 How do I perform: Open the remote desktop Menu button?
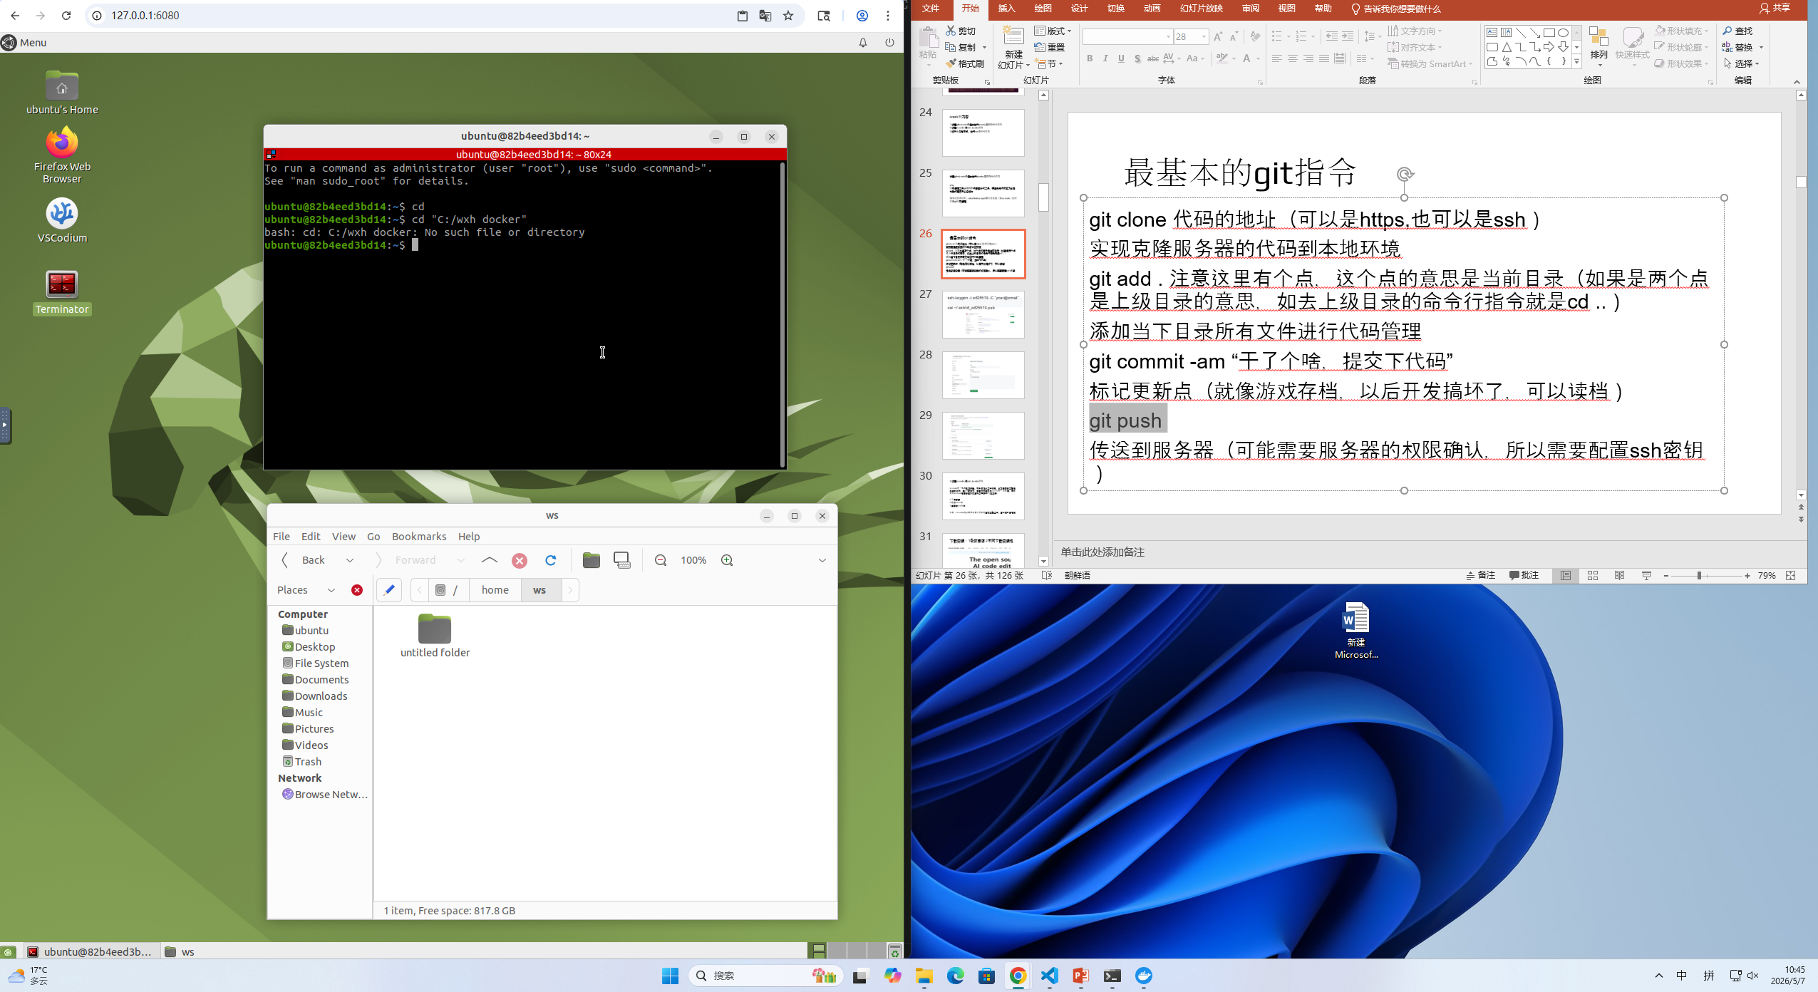click(x=24, y=43)
